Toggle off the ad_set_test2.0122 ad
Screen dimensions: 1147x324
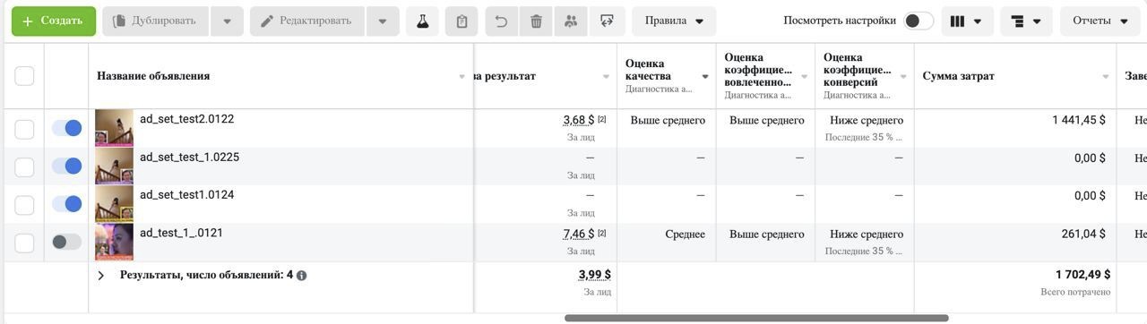(66, 128)
